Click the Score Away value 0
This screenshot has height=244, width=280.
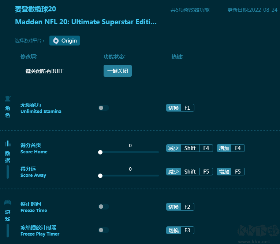pos(130,169)
